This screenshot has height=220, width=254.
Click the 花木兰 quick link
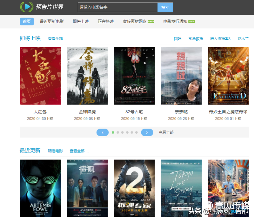tap(243, 39)
